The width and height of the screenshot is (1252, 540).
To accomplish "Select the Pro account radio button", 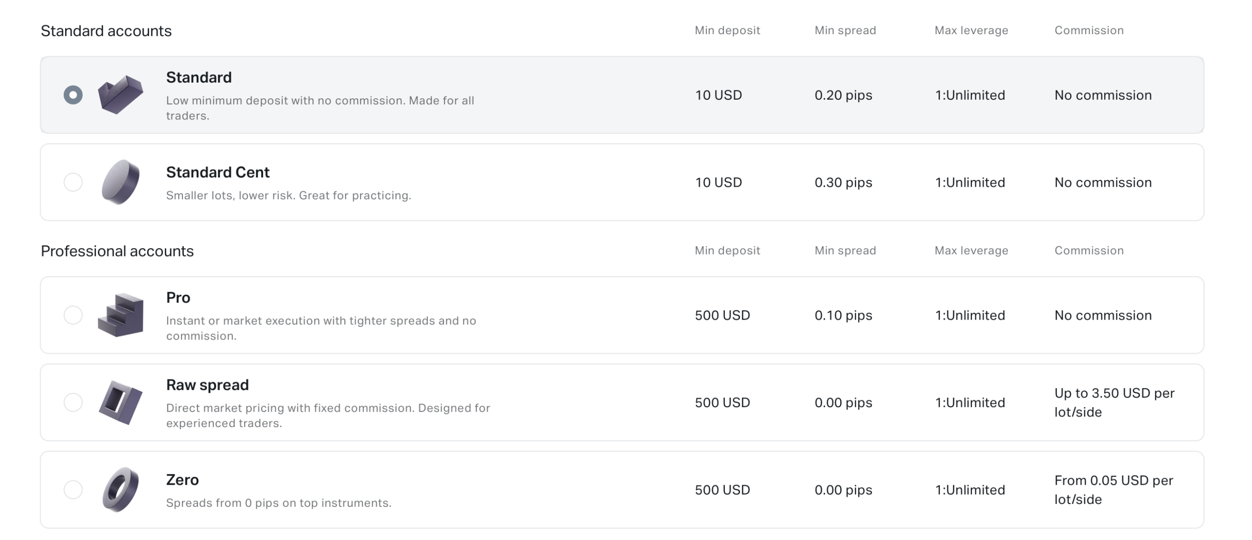I will [73, 315].
